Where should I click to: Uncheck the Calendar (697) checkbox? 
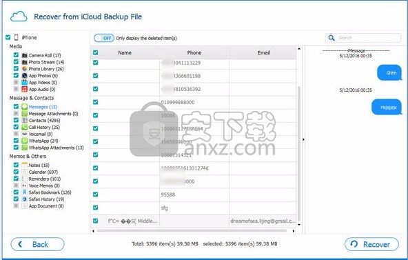[x=16, y=172]
